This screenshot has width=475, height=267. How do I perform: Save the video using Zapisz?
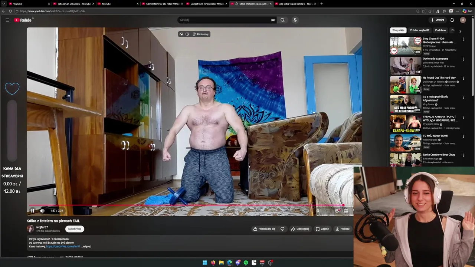[x=322, y=229]
